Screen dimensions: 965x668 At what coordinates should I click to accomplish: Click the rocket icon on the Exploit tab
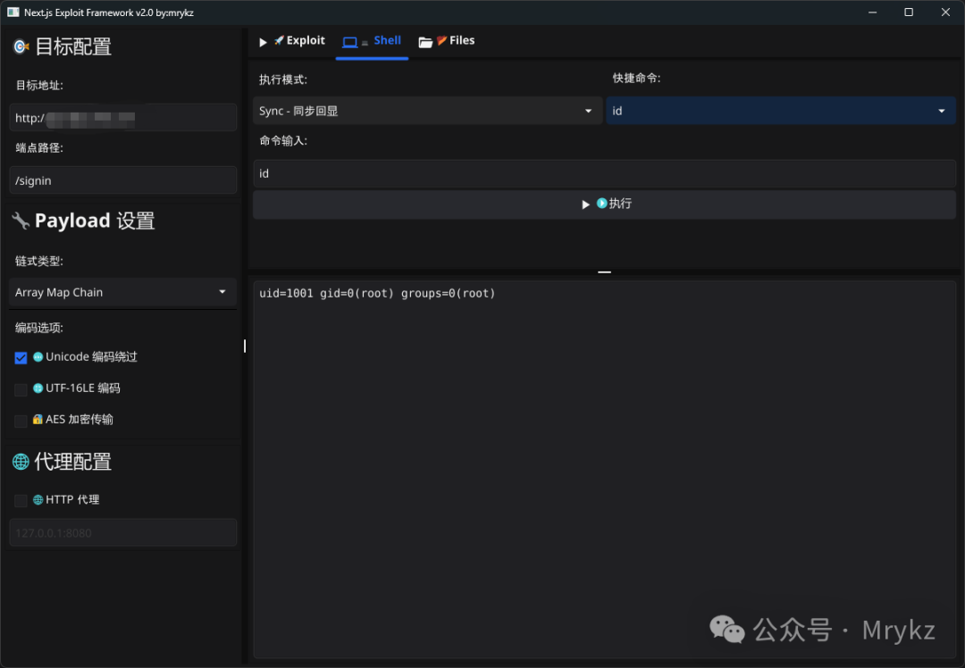(277, 40)
